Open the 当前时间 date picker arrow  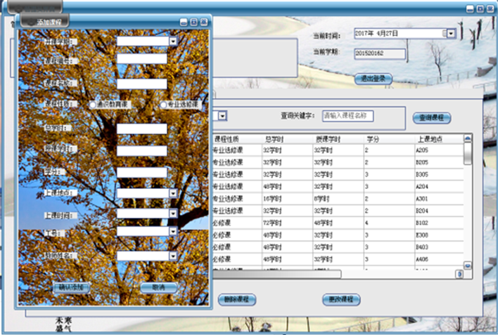click(451, 33)
